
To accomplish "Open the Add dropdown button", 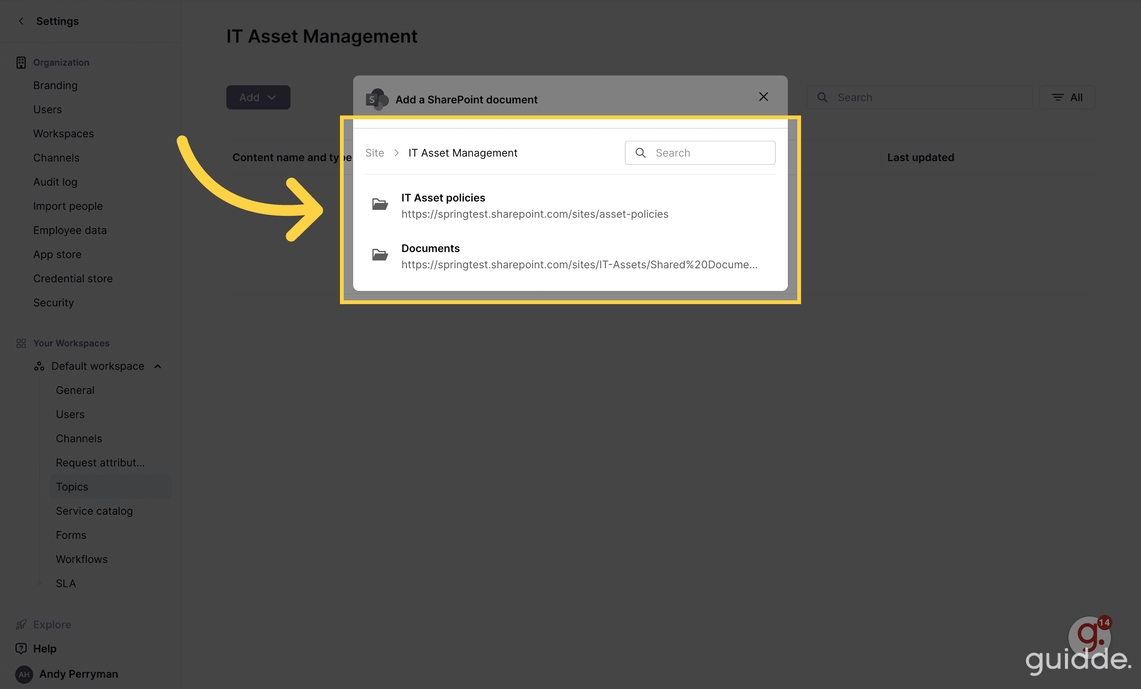I will [x=258, y=97].
